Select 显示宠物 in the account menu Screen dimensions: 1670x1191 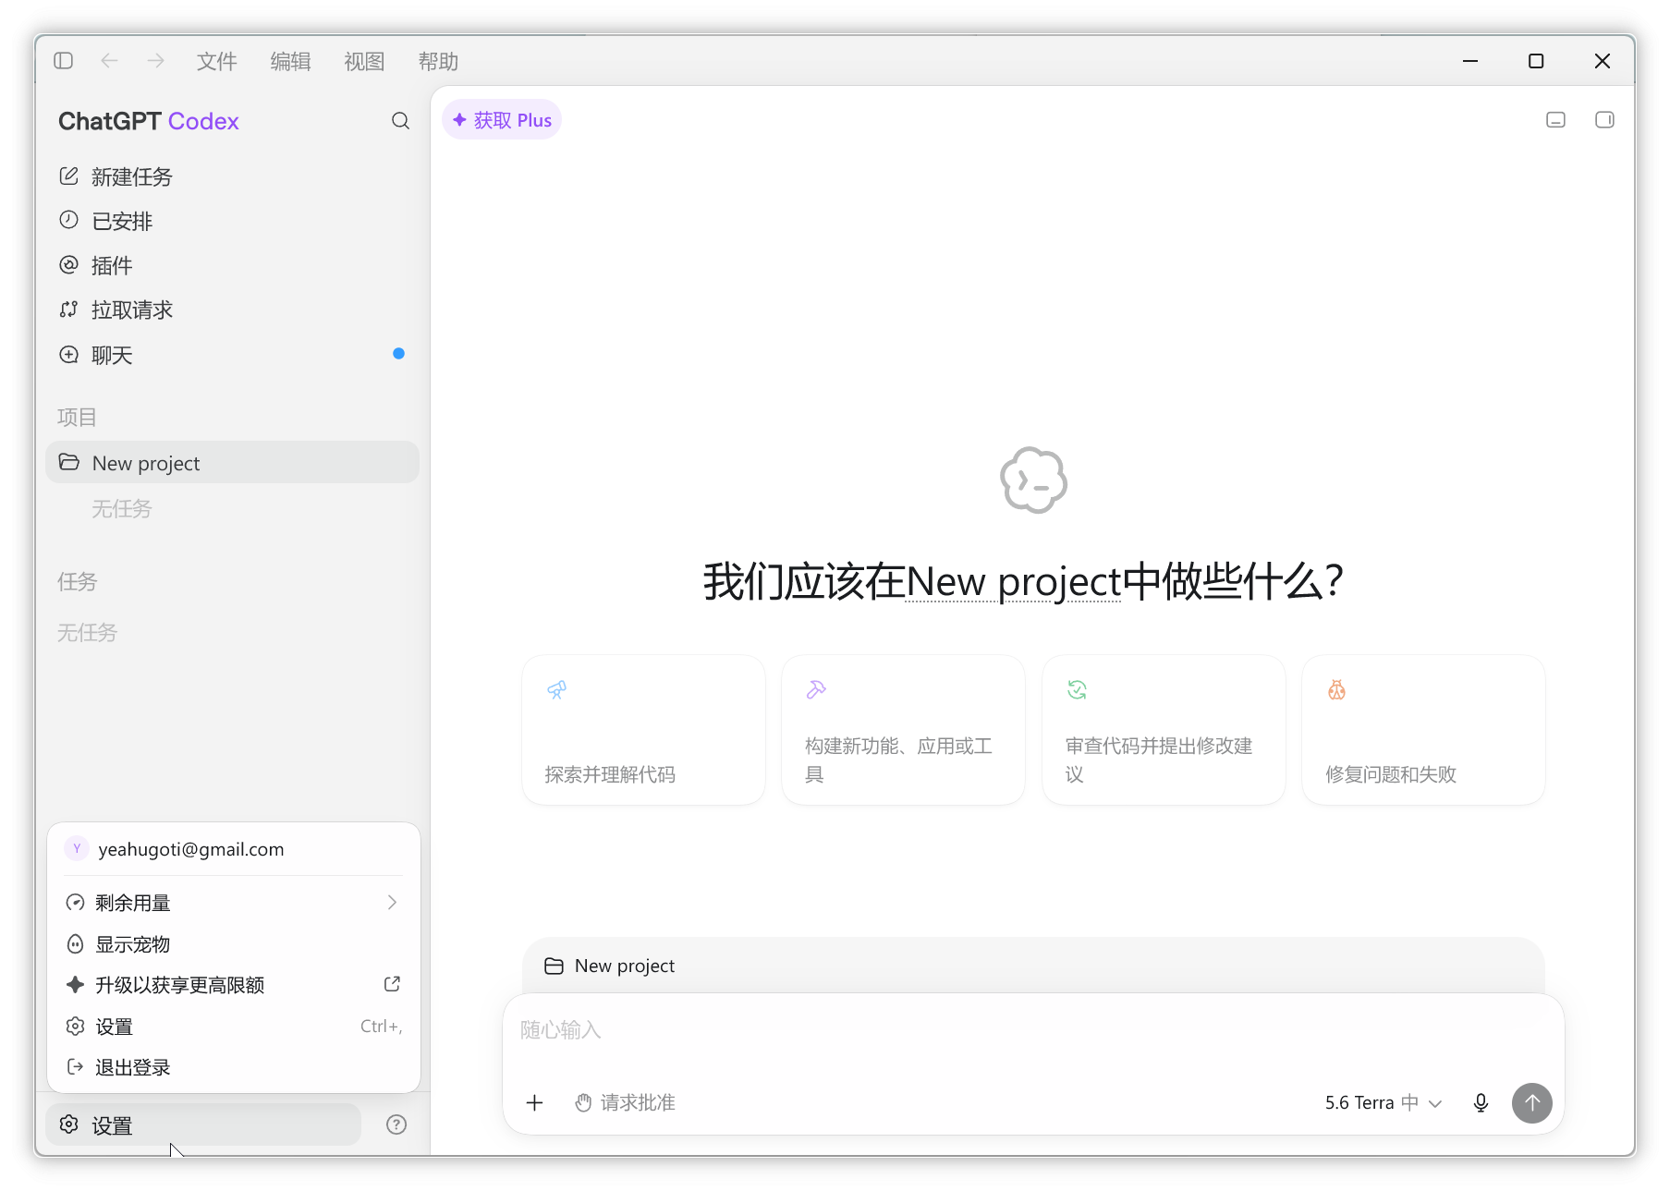pyautogui.click(x=234, y=944)
